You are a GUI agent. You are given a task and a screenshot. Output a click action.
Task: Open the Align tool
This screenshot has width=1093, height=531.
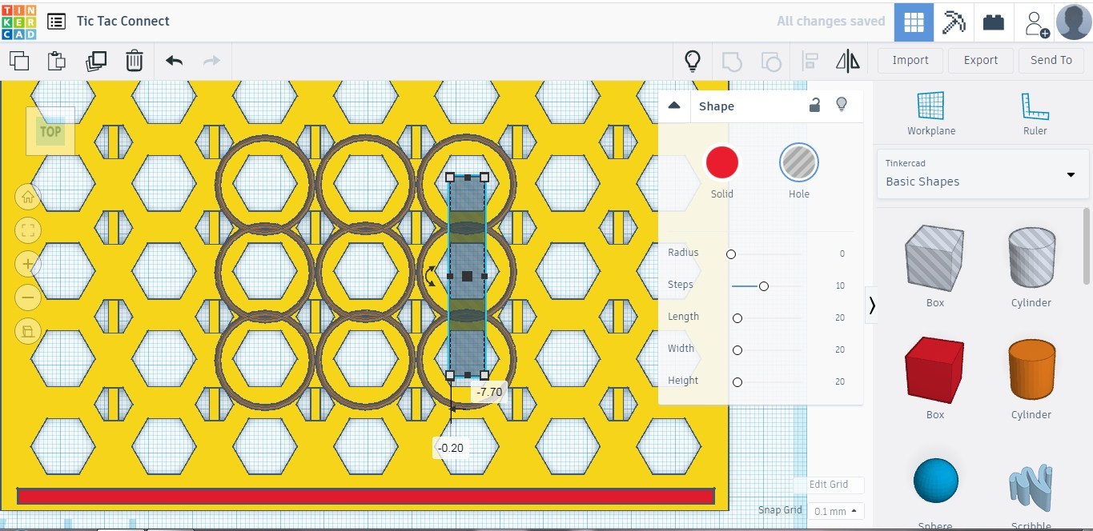click(810, 61)
